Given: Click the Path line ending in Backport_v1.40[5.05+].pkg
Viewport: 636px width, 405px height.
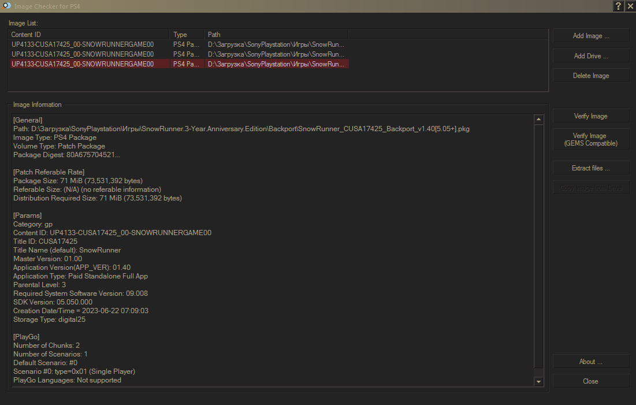Looking at the screenshot, I should tap(241, 129).
